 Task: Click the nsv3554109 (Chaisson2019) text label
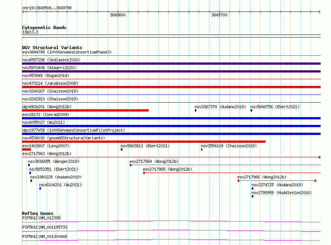(229, 146)
